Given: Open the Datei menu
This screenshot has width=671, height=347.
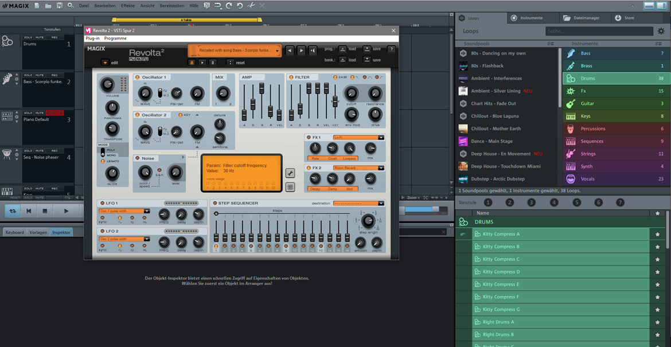Looking at the screenshot, I should point(84,6).
